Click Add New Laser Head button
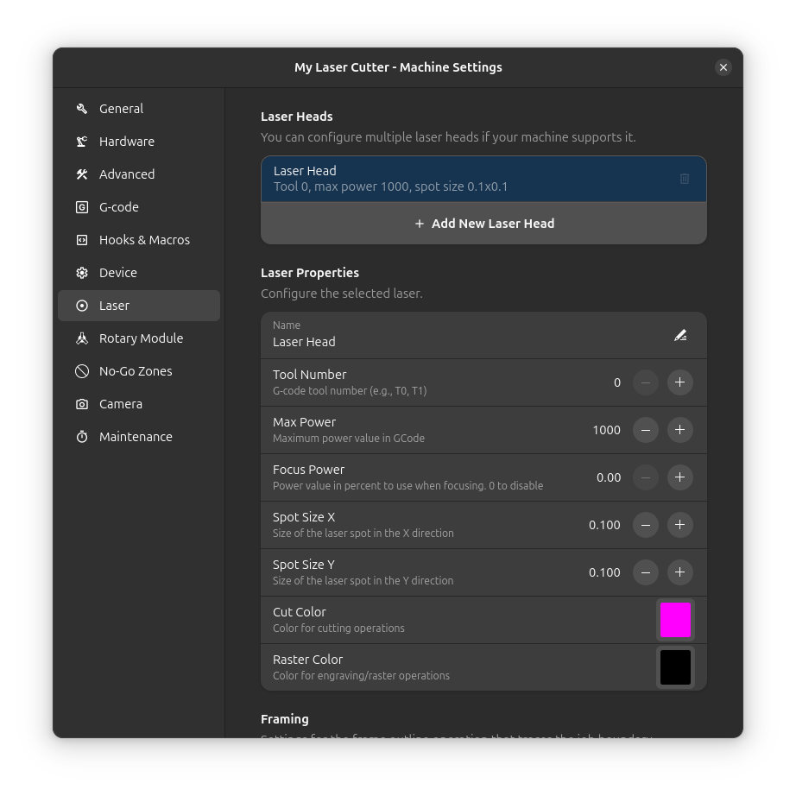The width and height of the screenshot is (796, 796). (x=483, y=224)
